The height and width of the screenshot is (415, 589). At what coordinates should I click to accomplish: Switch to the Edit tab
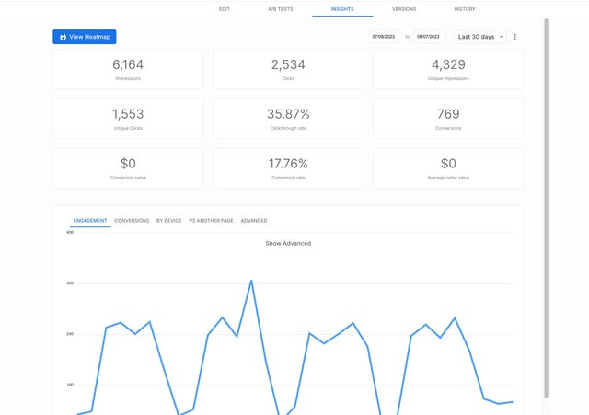click(x=224, y=8)
